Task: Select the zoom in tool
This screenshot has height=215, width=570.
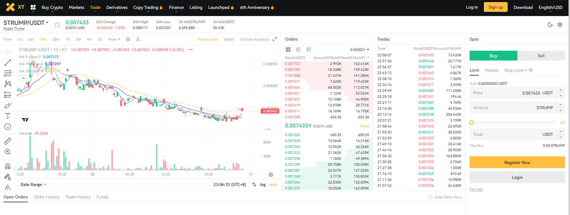Action: [8, 152]
